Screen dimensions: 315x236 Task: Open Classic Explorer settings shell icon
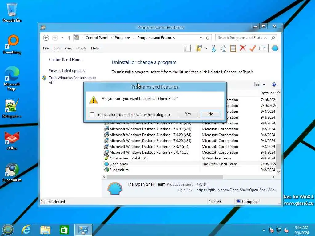[275, 48]
